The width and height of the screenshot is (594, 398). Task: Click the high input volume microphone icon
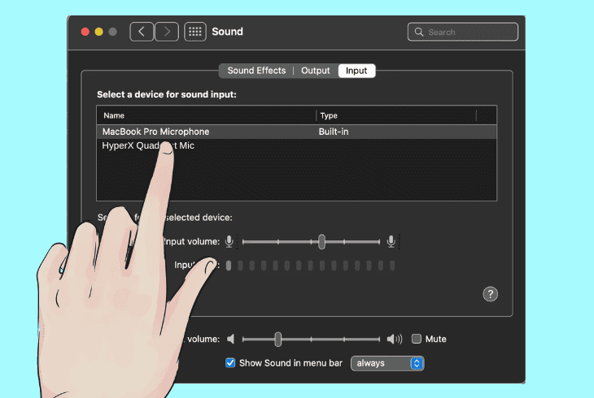pos(391,241)
